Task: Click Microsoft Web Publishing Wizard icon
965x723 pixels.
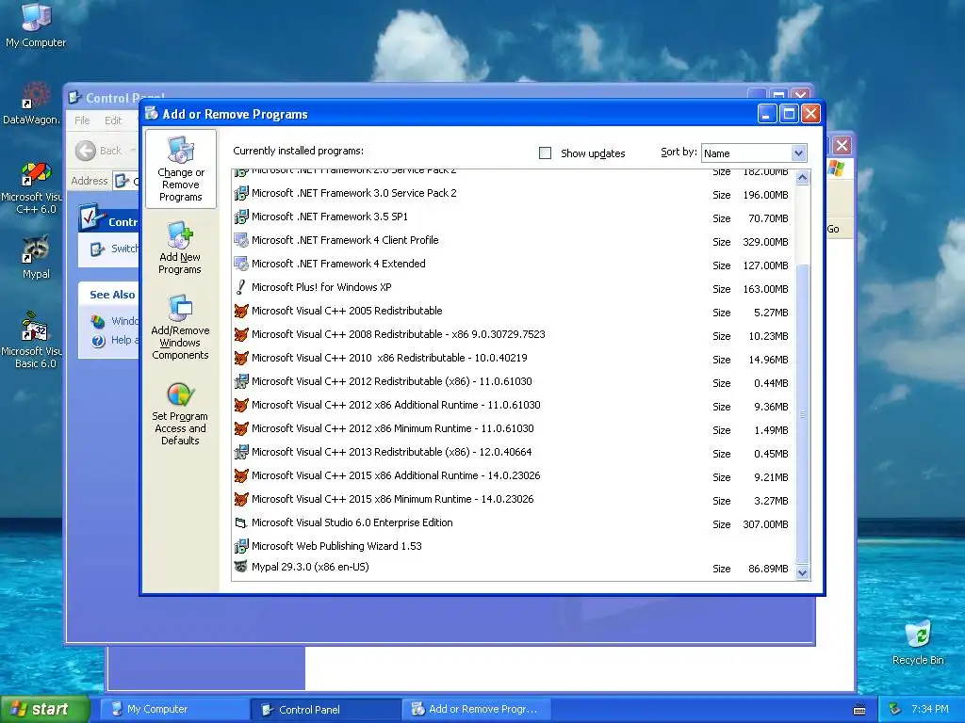Action: pyautogui.click(x=241, y=546)
